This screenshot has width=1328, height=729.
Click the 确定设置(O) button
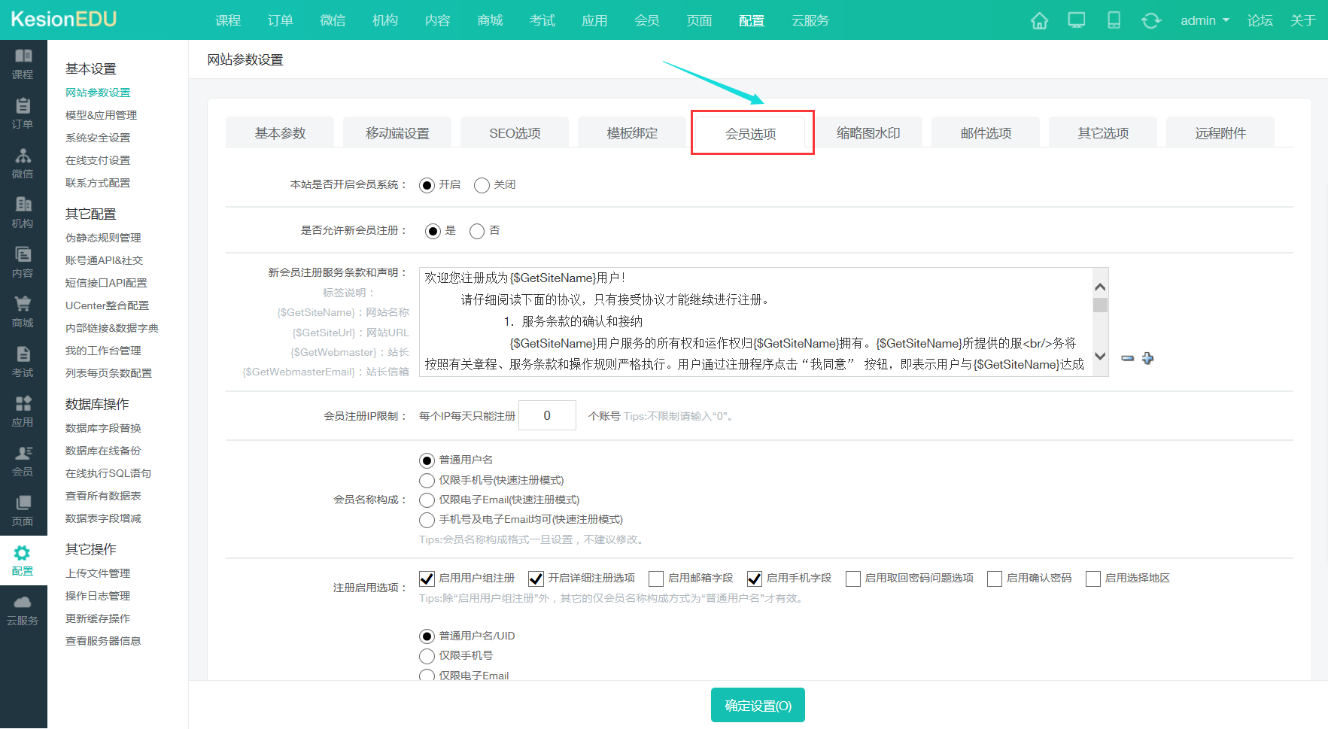758,705
